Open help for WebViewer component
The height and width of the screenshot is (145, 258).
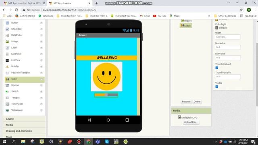point(42,110)
